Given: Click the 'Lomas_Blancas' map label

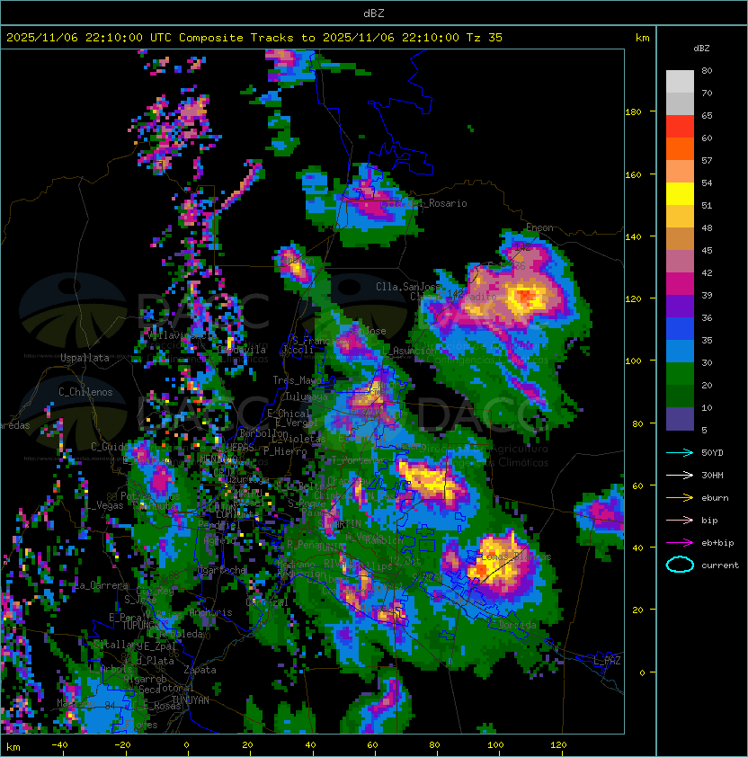Looking at the screenshot, I should (516, 557).
